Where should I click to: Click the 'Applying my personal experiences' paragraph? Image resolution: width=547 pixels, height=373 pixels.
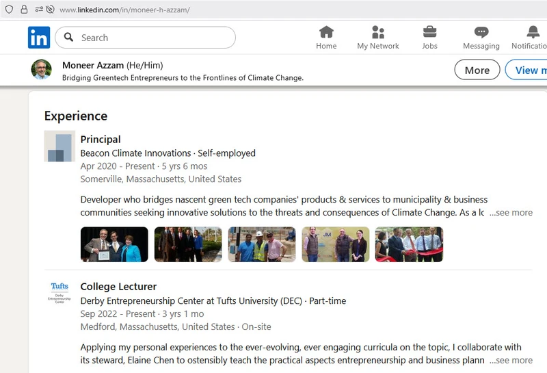coord(301,354)
